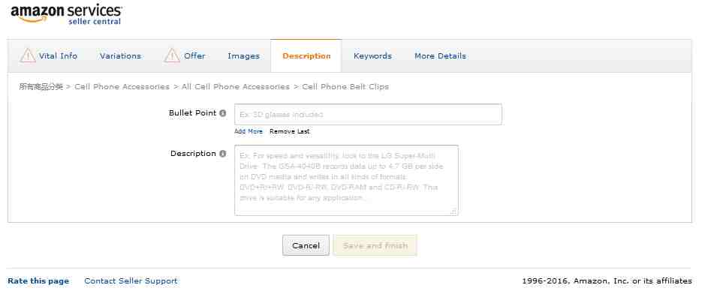This screenshot has height=306, width=714.
Task: Click the Amazon Services seller central logo
Action: (x=66, y=13)
